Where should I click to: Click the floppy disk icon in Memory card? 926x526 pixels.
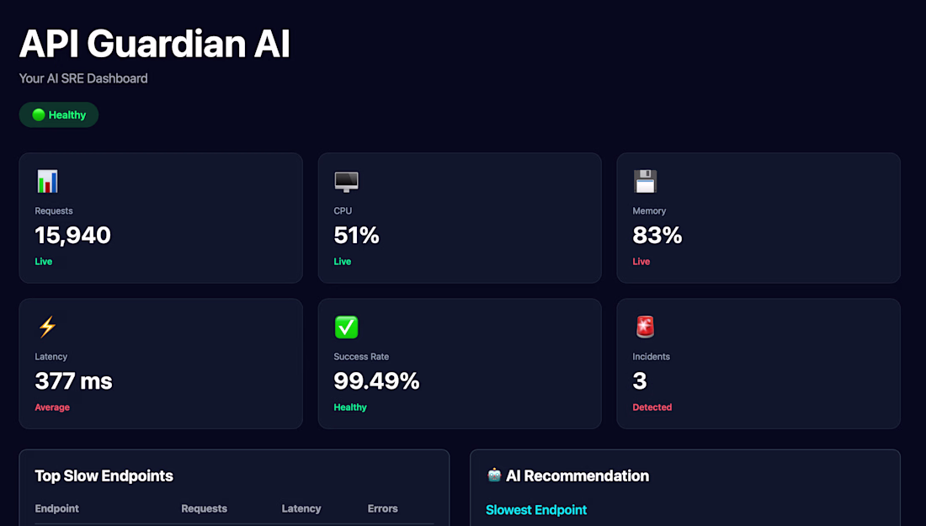pos(645,181)
